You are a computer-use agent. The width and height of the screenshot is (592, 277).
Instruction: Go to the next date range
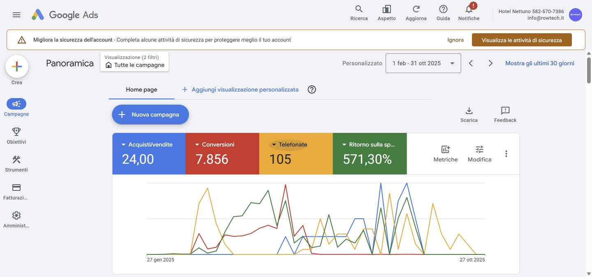[x=490, y=63]
